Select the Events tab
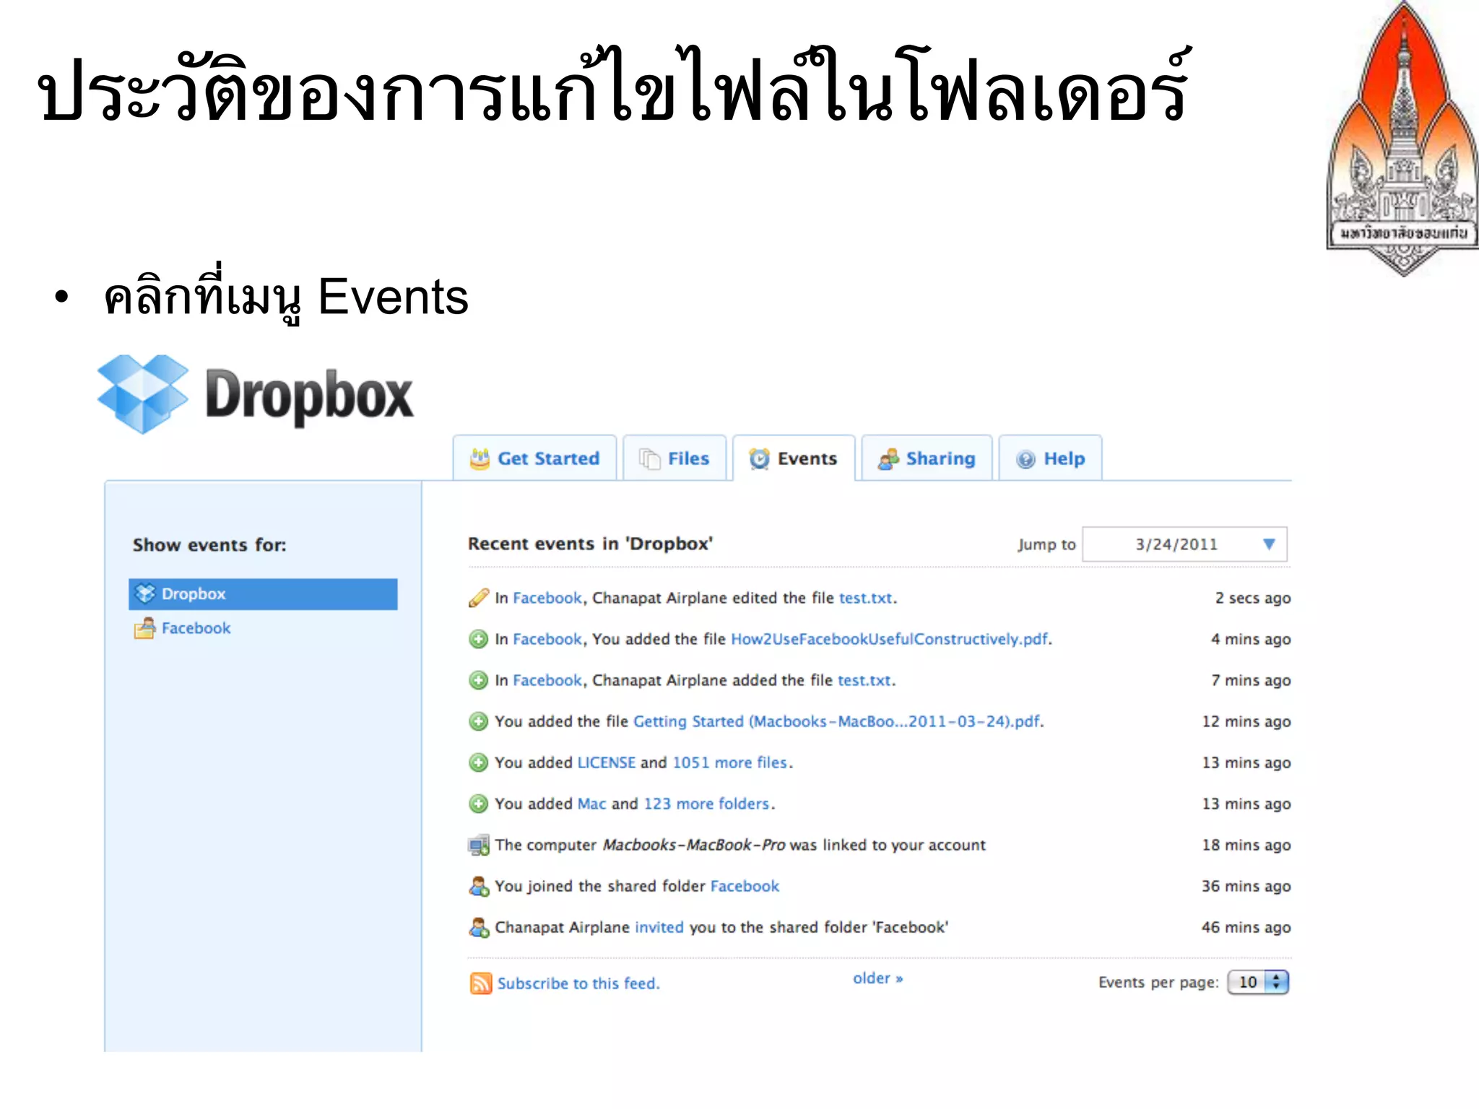The height and width of the screenshot is (1109, 1479). pyautogui.click(x=794, y=458)
